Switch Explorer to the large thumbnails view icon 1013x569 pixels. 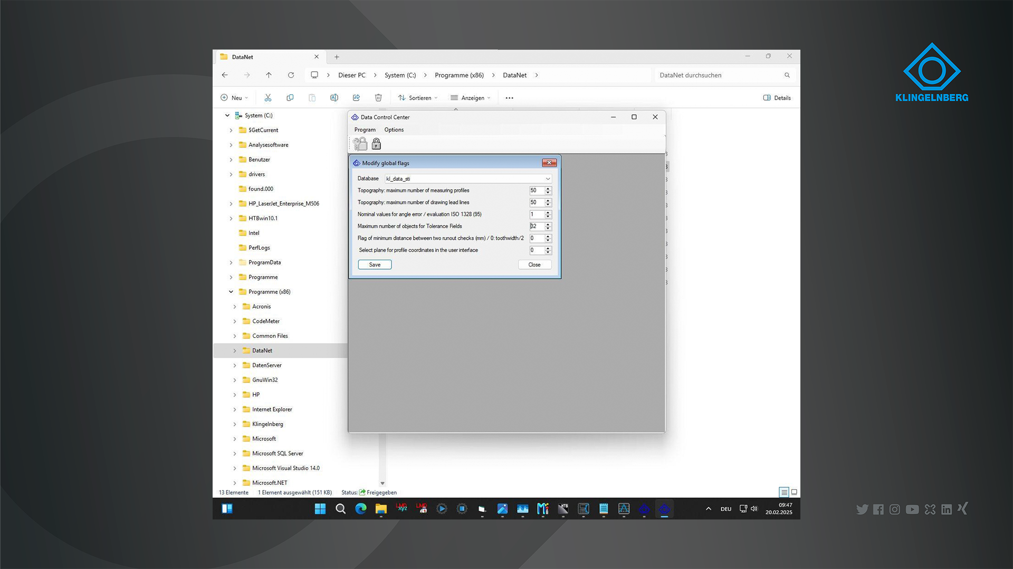tap(794, 492)
